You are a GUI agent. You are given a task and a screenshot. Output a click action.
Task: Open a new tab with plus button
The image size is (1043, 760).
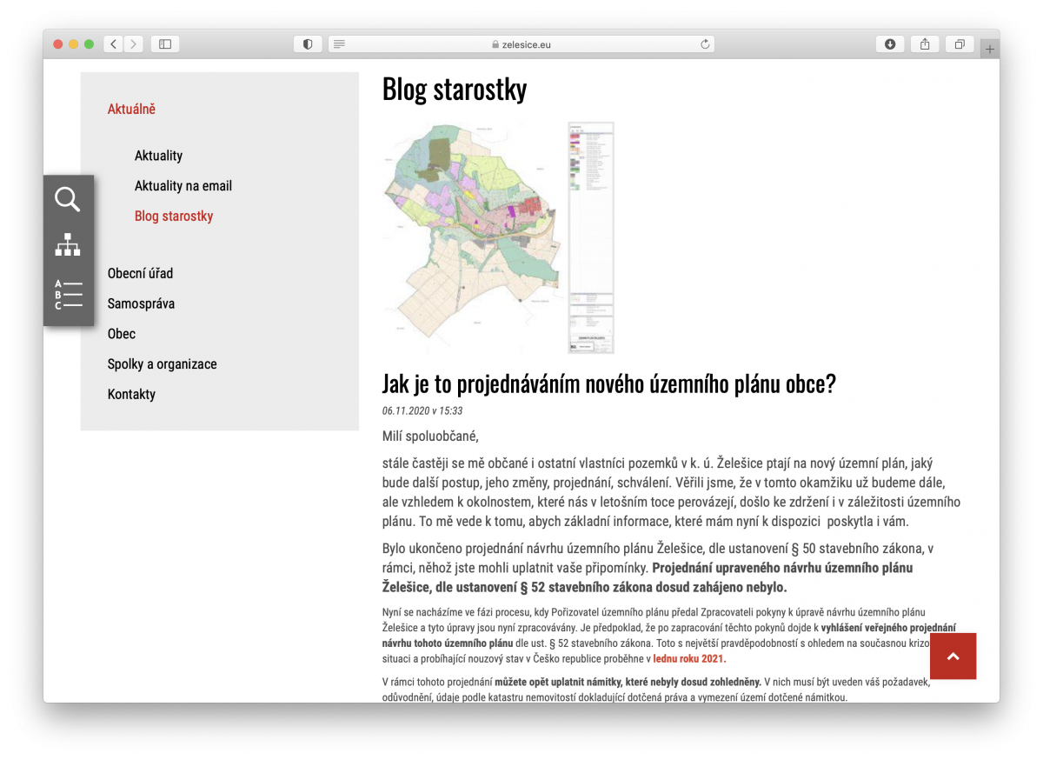(989, 50)
